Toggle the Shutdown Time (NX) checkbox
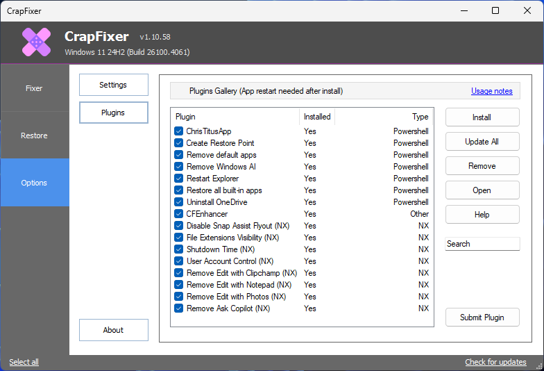544x371 pixels. pyautogui.click(x=179, y=249)
